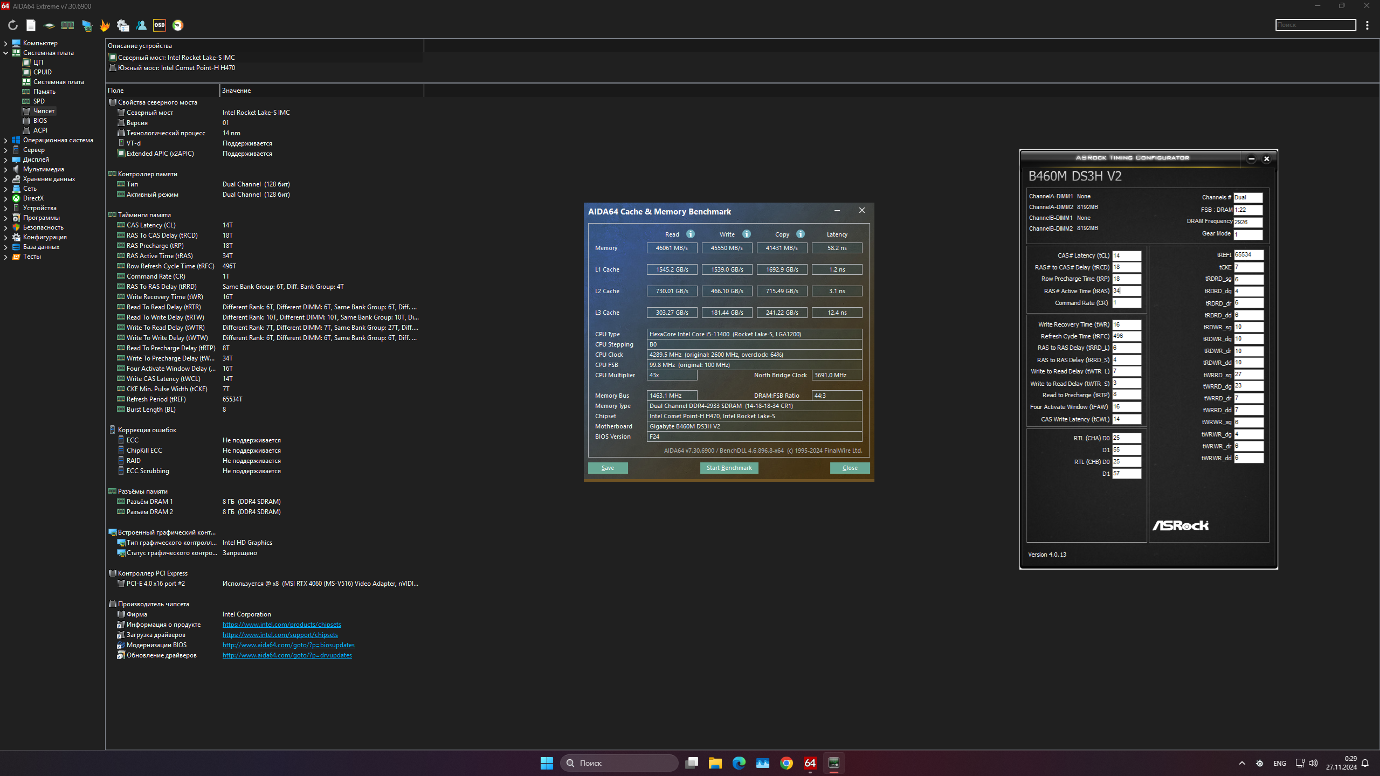Screen dimensions: 1380x776
Task: Expand the Тесты tree node
Action: [x=6, y=257]
